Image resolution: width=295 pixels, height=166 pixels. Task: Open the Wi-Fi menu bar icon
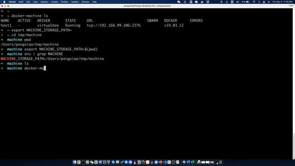(x=254, y=2)
